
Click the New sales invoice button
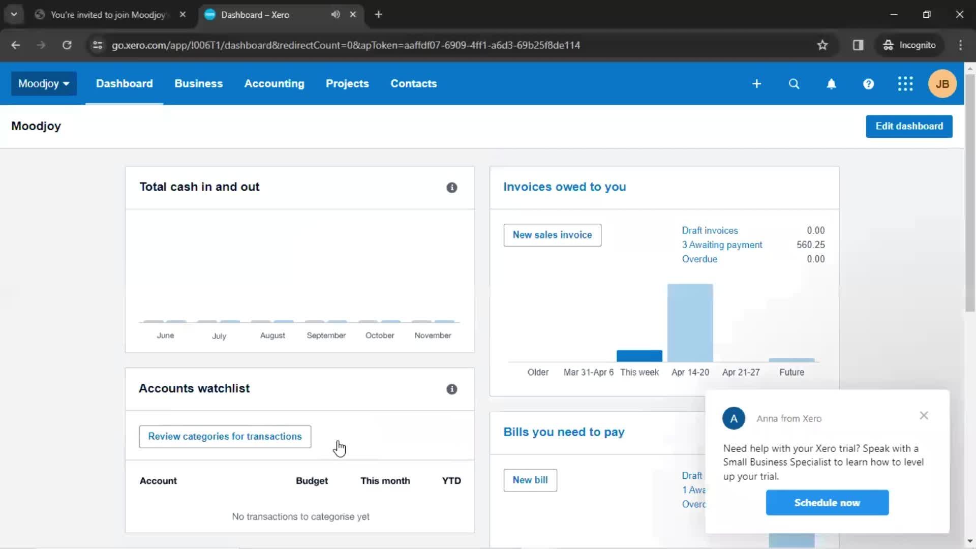552,235
